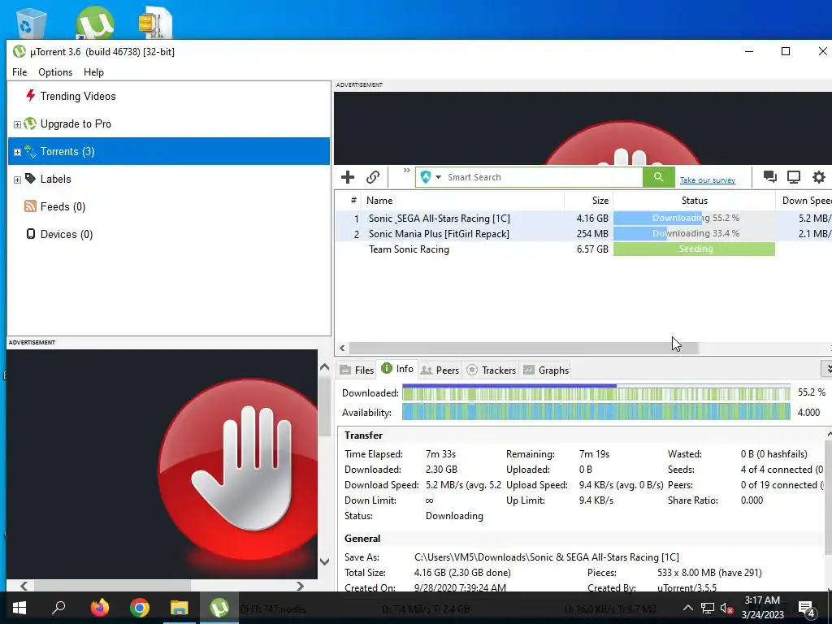Viewport: 832px width, 624px height.
Task: Click the Add Torrent from URL link icon
Action: (373, 176)
